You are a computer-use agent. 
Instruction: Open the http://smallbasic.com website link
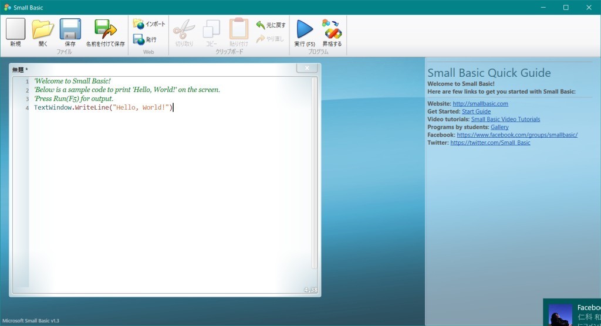click(x=480, y=103)
